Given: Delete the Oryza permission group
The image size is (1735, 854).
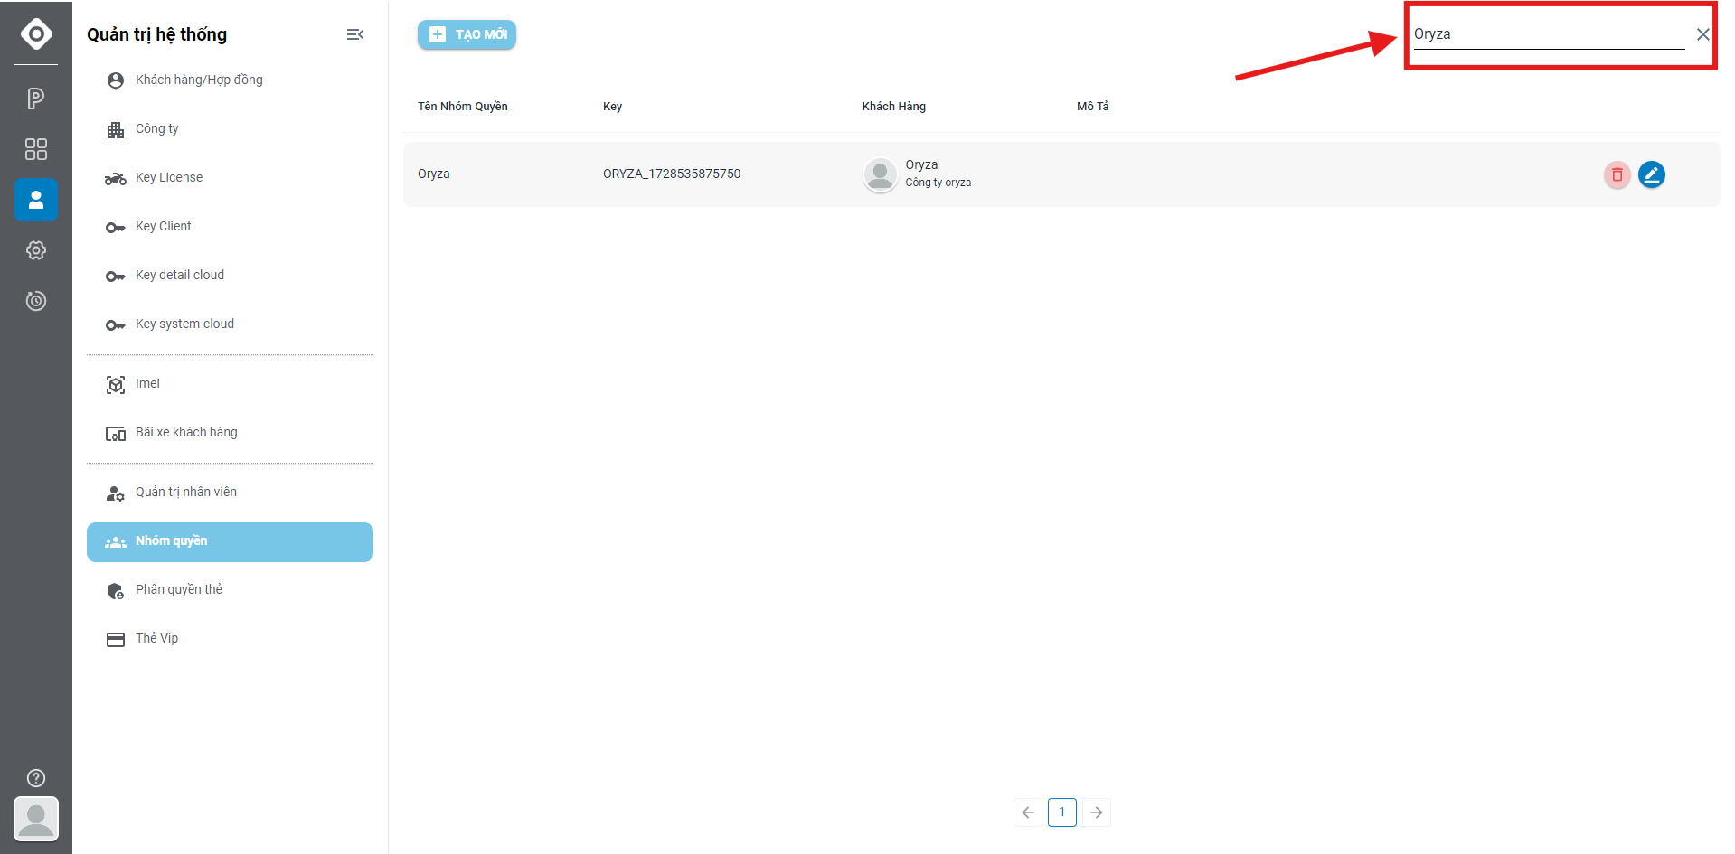Looking at the screenshot, I should 1617,174.
